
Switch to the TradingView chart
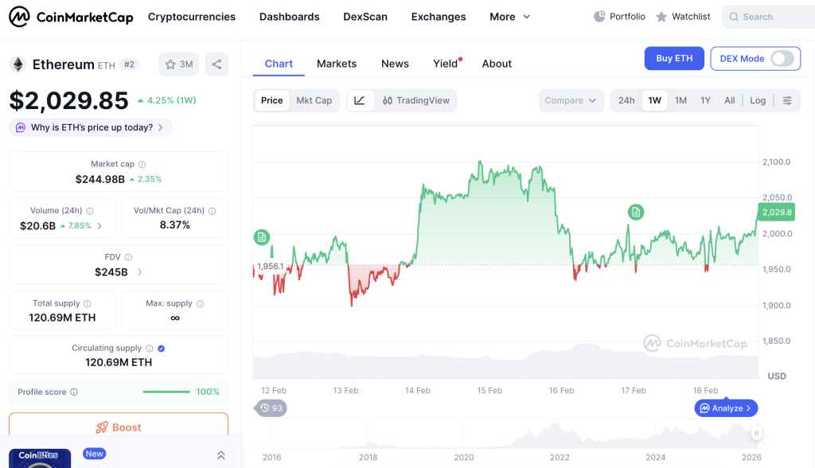click(x=415, y=100)
